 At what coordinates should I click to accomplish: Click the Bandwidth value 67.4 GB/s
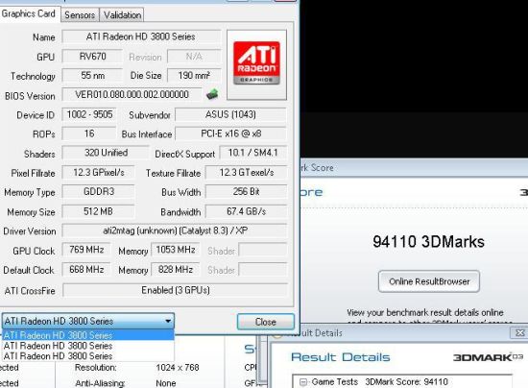(247, 211)
